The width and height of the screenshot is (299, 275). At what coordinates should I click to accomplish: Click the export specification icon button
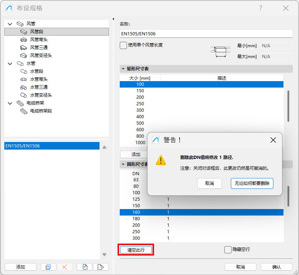coord(101,267)
